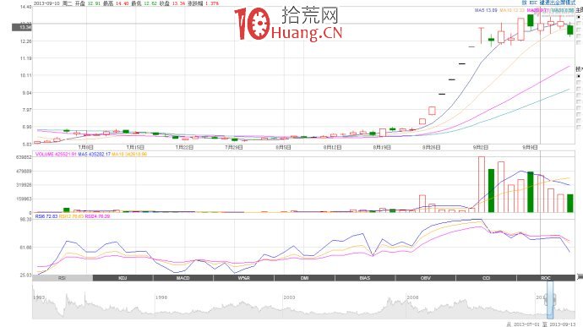Image resolution: width=583 pixels, height=327 pixels.
Task: Switch to the ROC indicator tab
Action: pyautogui.click(x=546, y=278)
